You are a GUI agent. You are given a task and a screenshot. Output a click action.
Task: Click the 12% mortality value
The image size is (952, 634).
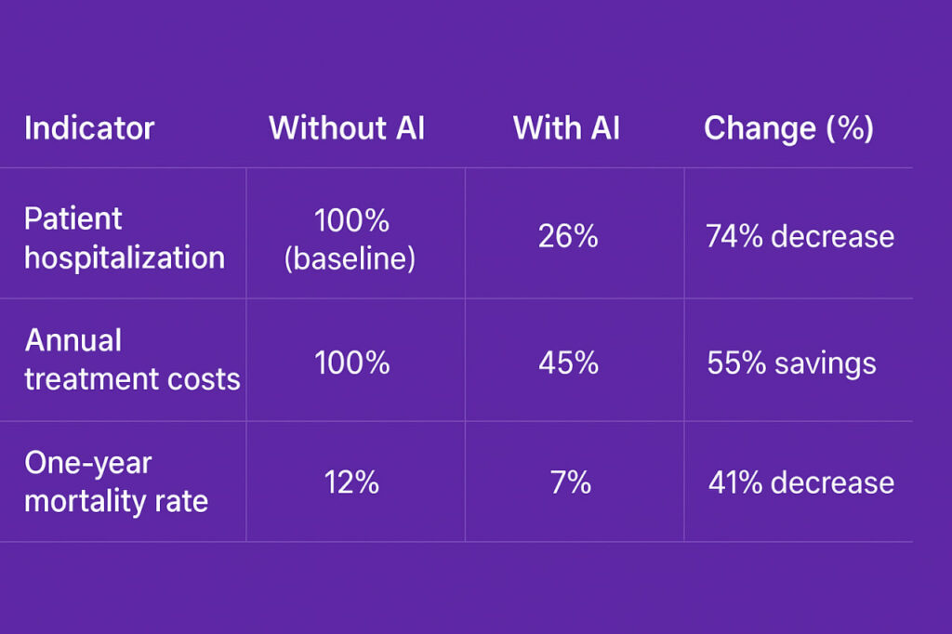(351, 483)
